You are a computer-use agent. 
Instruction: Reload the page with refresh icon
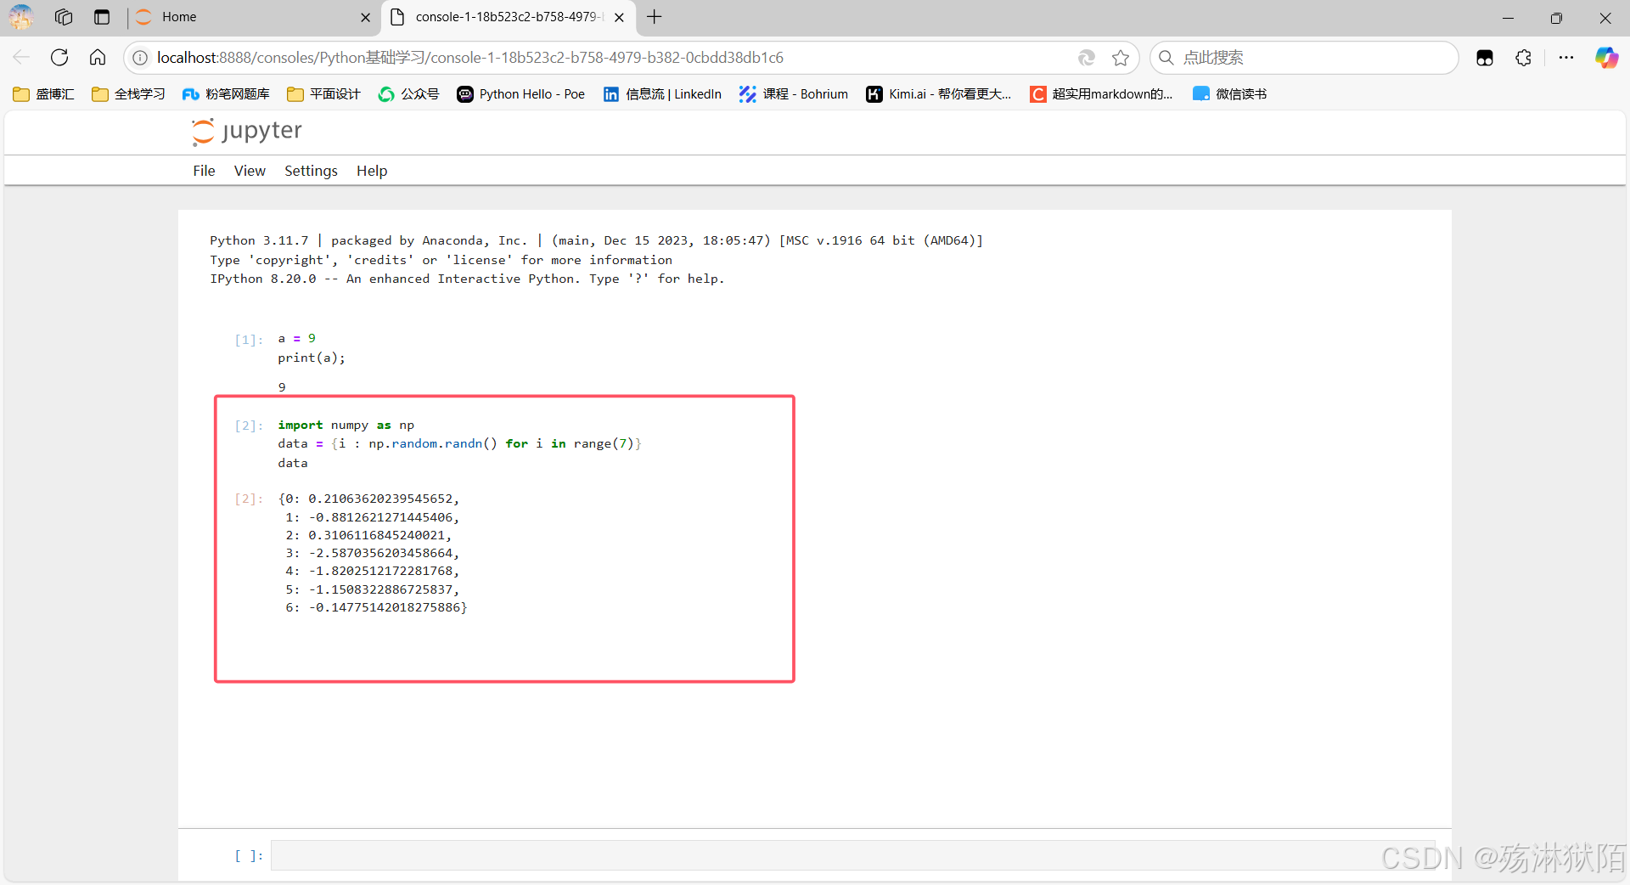59,57
